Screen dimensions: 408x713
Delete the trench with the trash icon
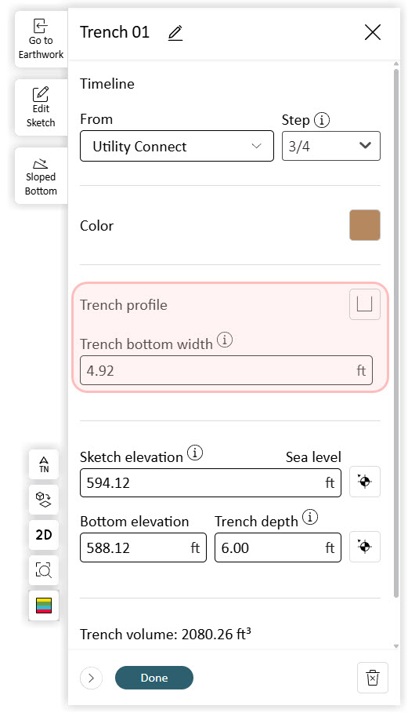[372, 678]
